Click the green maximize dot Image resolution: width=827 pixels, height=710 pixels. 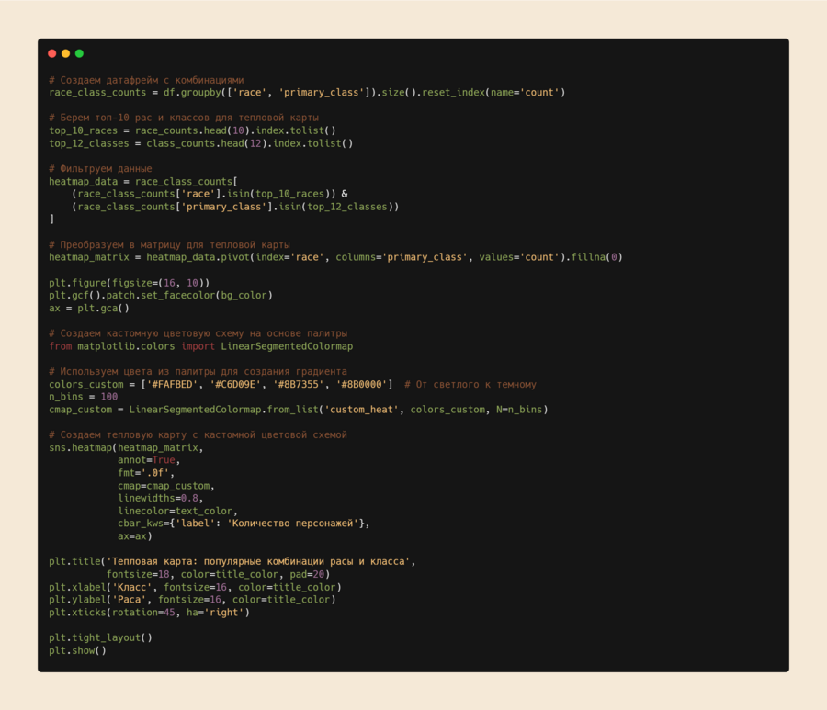79,53
